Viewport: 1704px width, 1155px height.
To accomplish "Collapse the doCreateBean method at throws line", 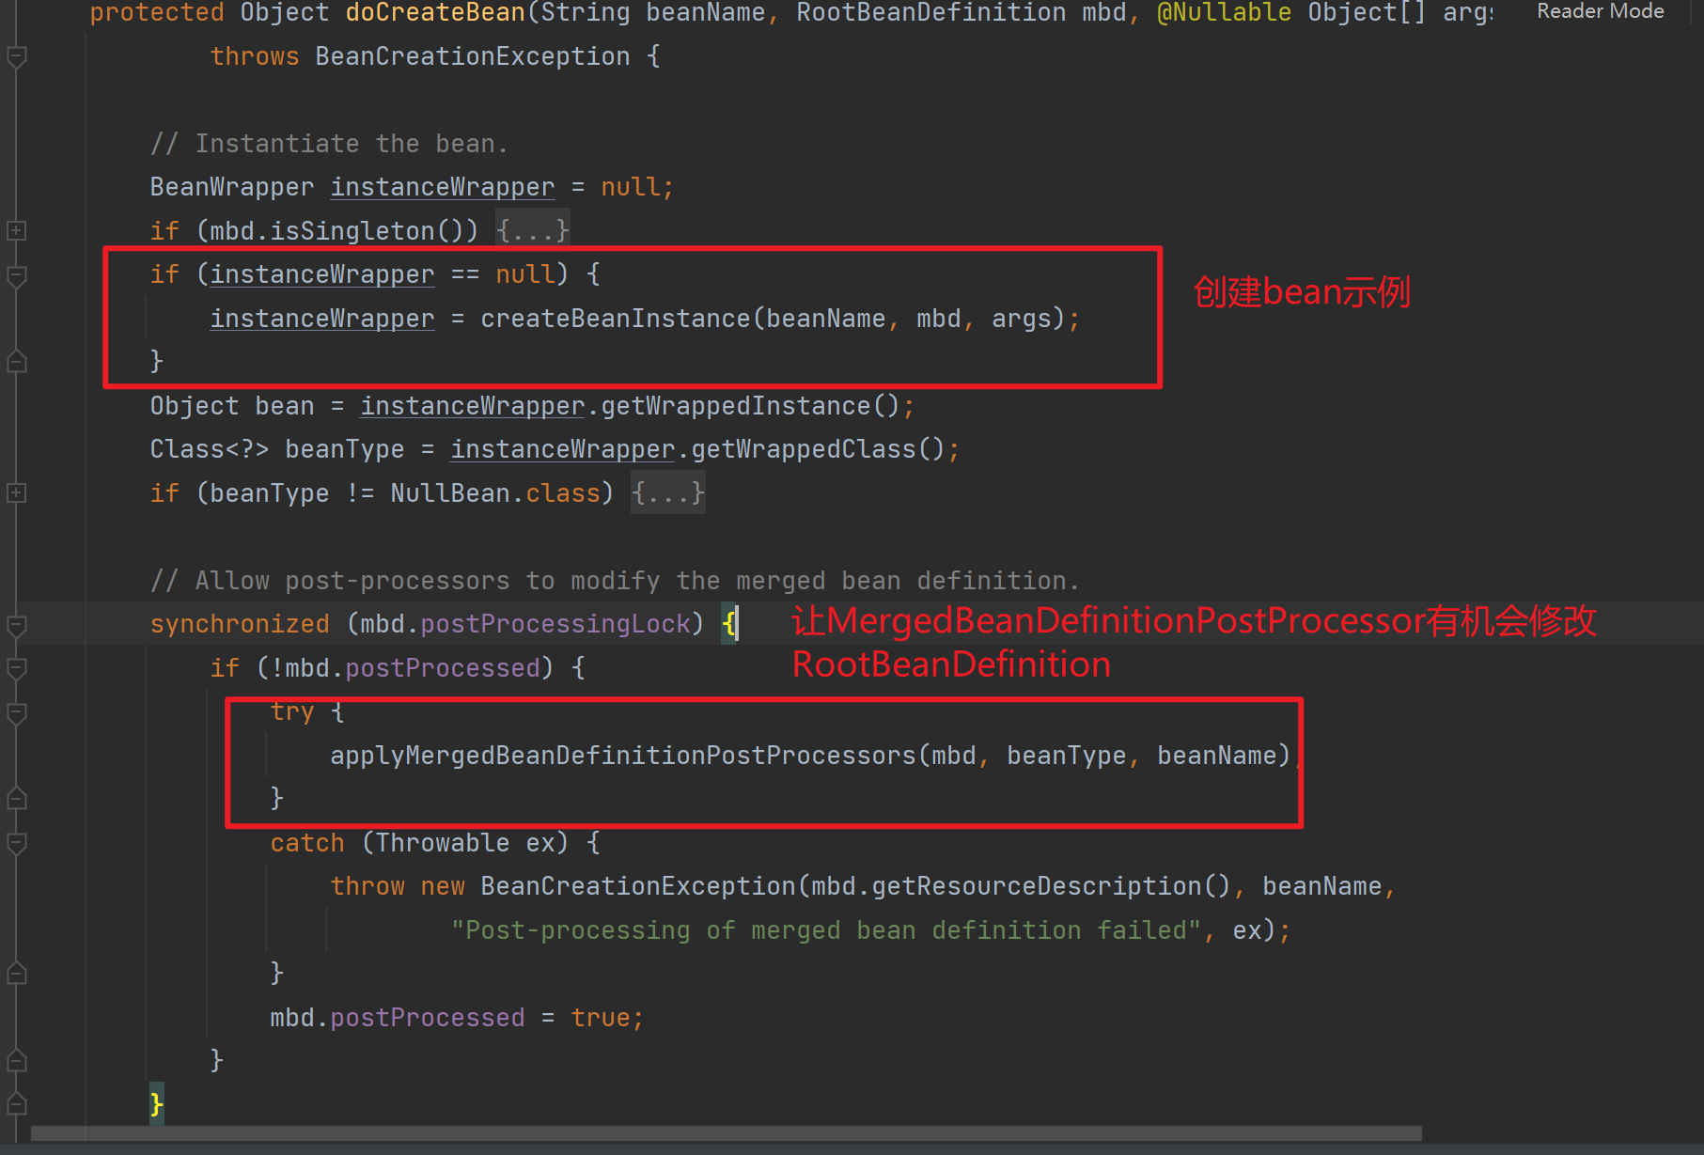I will click(x=16, y=56).
